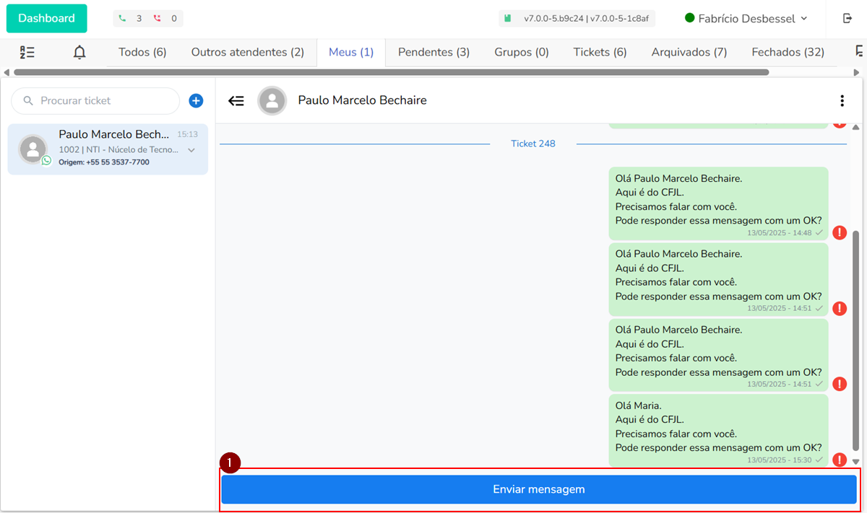Switch to the Todos (6) tab
This screenshot has height=513, width=867.
[142, 52]
